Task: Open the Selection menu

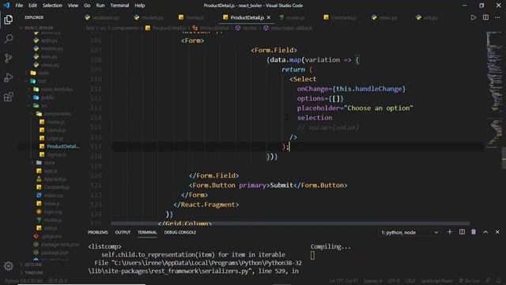Action: pos(52,6)
